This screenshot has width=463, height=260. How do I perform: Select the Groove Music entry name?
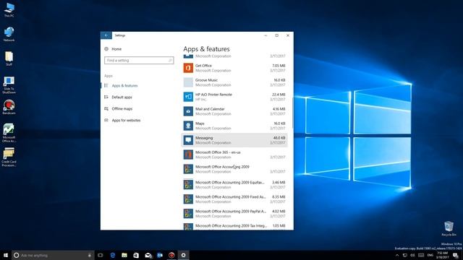click(x=206, y=80)
